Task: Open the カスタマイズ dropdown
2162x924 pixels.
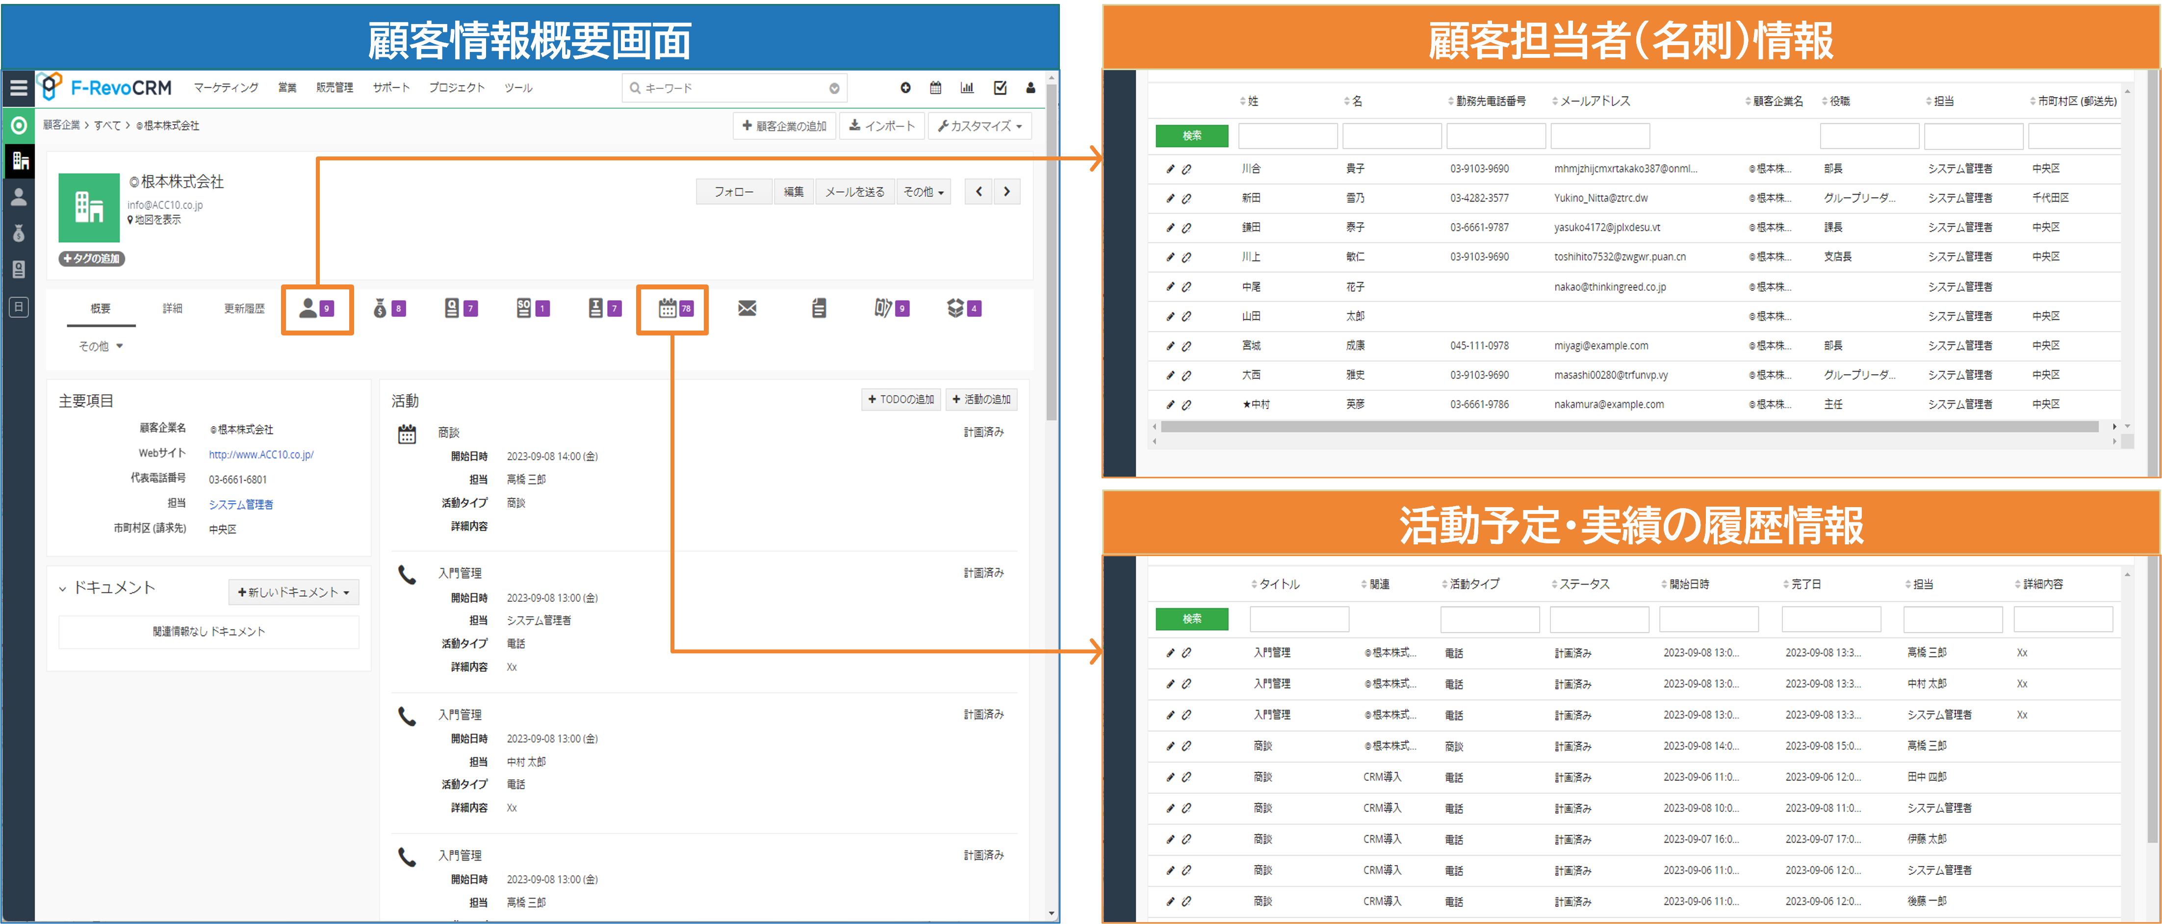Action: pos(980,126)
